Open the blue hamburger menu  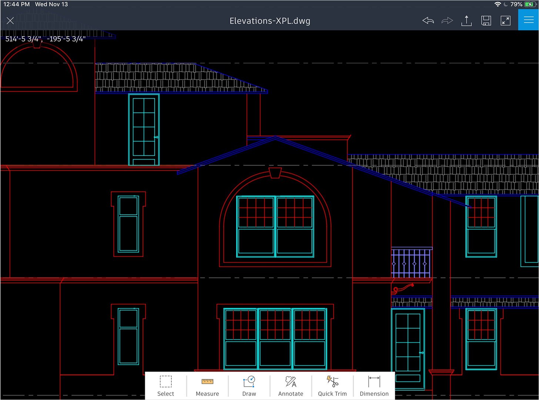[528, 20]
